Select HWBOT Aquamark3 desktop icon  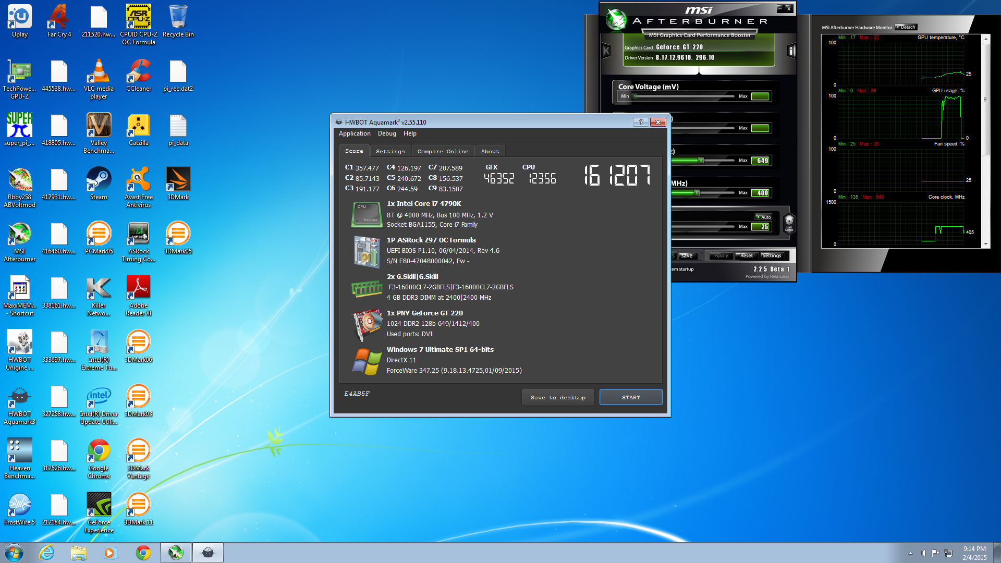pyautogui.click(x=20, y=405)
